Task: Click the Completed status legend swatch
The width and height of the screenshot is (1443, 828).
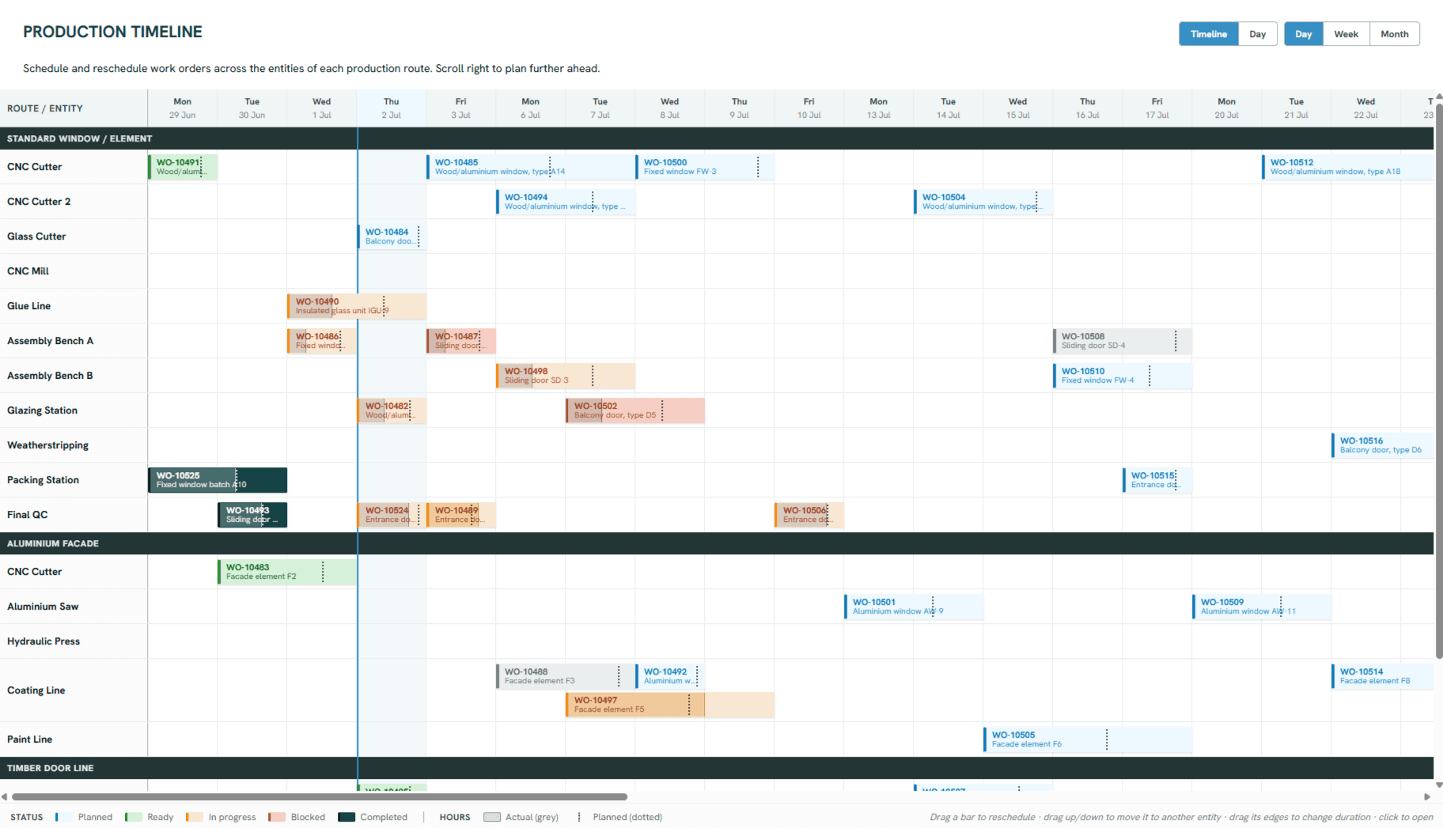Action: click(346, 817)
